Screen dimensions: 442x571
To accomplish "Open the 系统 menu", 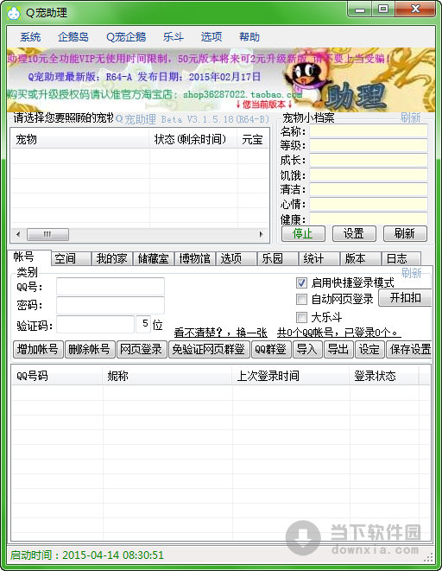I will click(30, 37).
